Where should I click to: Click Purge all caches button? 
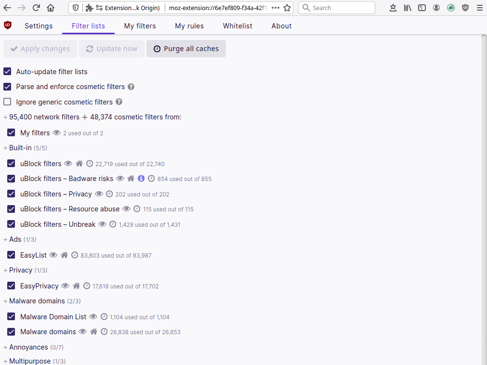point(186,49)
